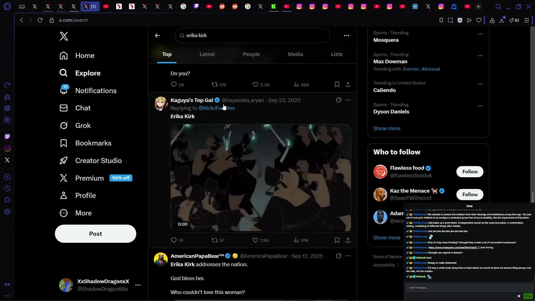Bookmark the Do you? post
The image size is (535, 301).
click(337, 84)
